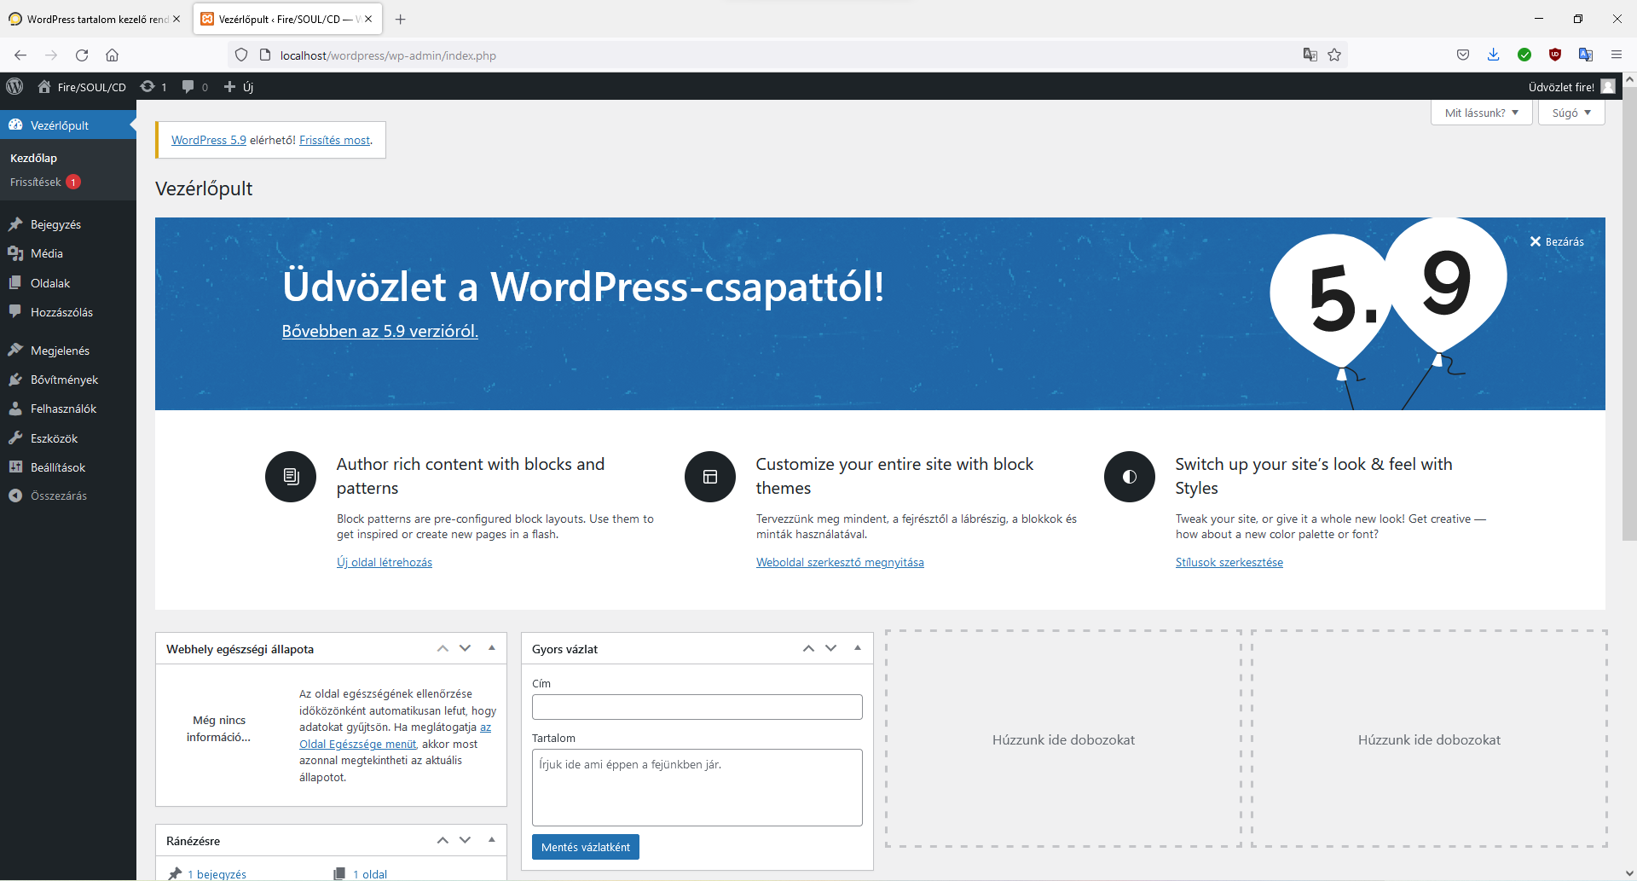Open 1 bejegyzés link in Ránézésre

coord(217,874)
